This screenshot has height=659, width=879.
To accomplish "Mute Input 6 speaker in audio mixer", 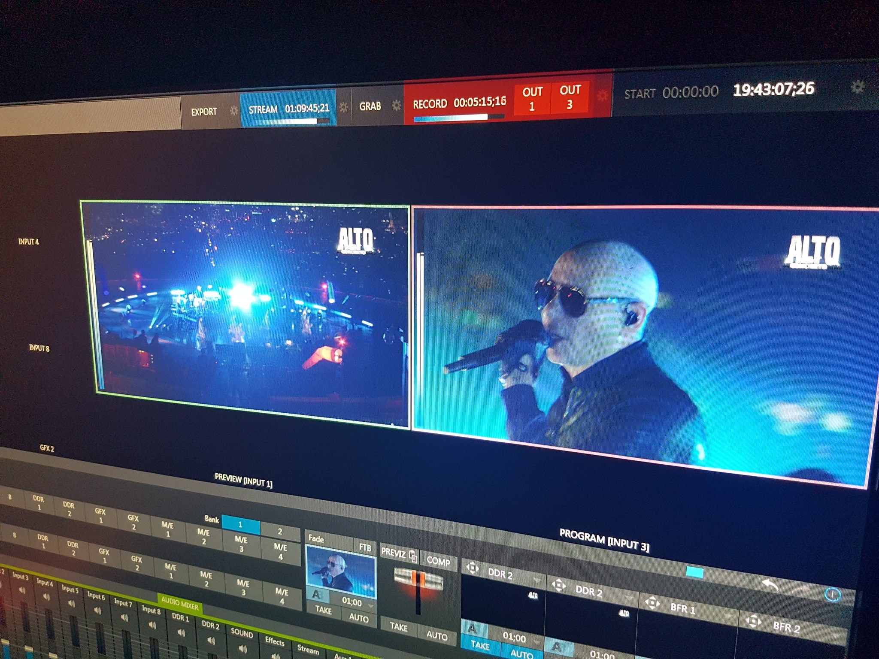I will 97,611.
